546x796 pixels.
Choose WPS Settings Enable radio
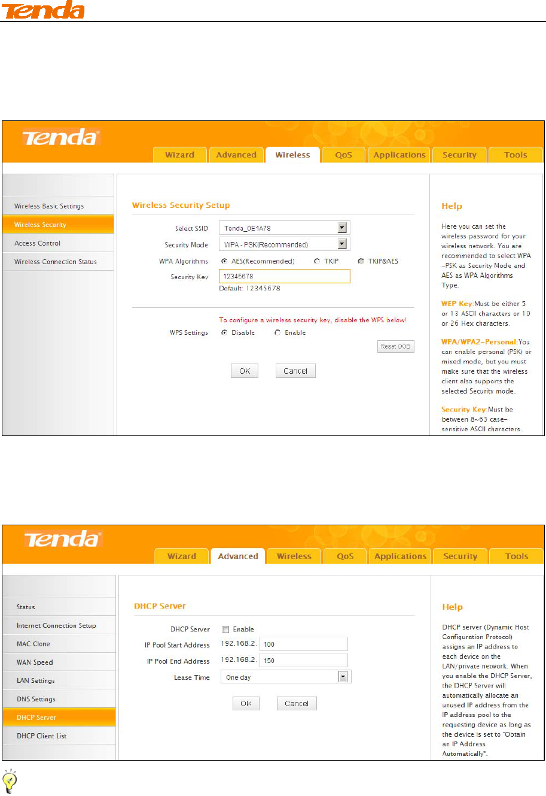[277, 332]
